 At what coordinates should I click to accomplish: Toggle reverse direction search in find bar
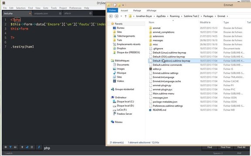(22, 147)
